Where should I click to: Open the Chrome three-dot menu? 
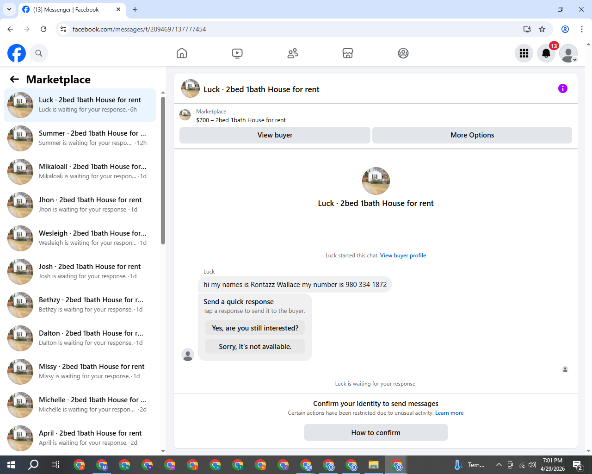(x=582, y=29)
